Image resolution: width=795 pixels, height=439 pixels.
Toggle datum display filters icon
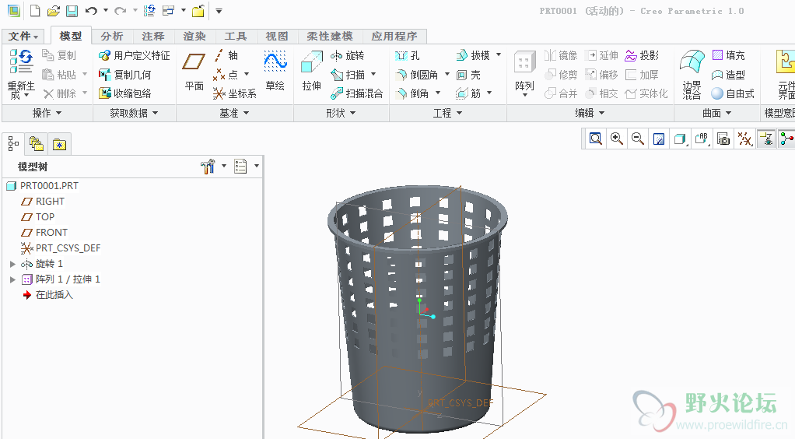click(744, 139)
